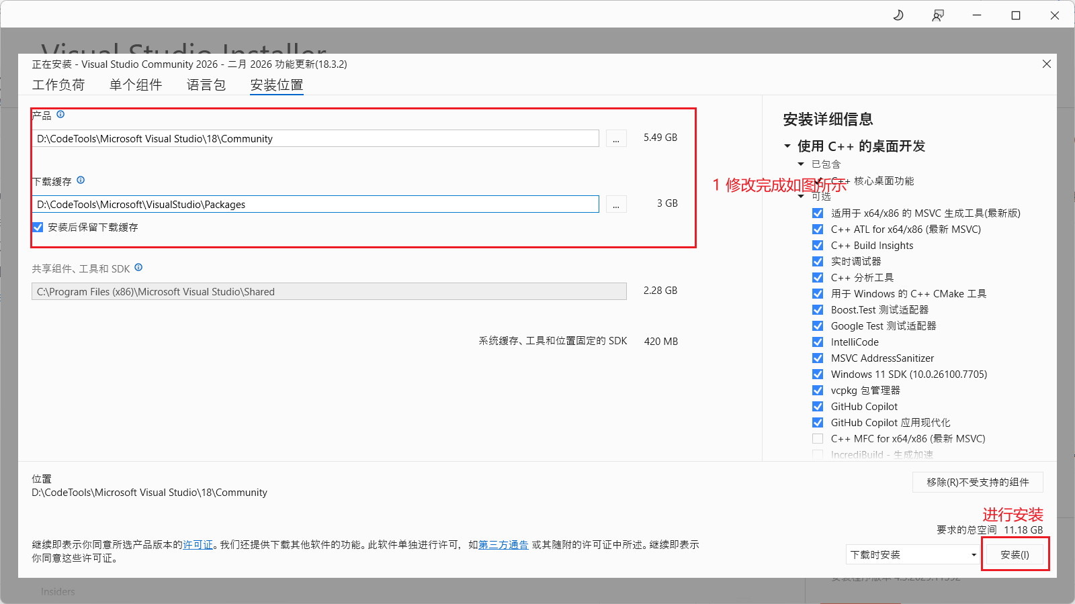Screen dimensions: 1075x604
Task: Uncheck IntelliCode component
Action: [818, 342]
